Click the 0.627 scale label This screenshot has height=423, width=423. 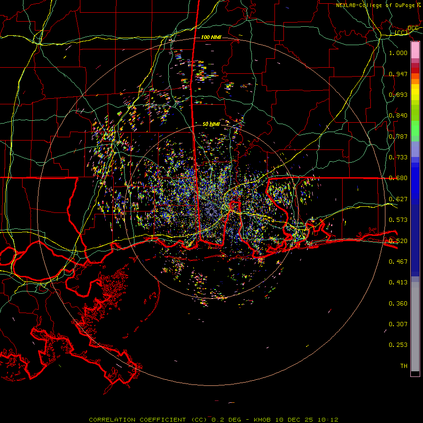click(398, 199)
